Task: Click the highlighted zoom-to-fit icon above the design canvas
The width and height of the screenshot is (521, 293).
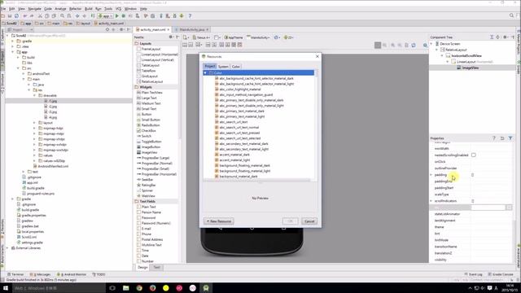Action: 378,45
